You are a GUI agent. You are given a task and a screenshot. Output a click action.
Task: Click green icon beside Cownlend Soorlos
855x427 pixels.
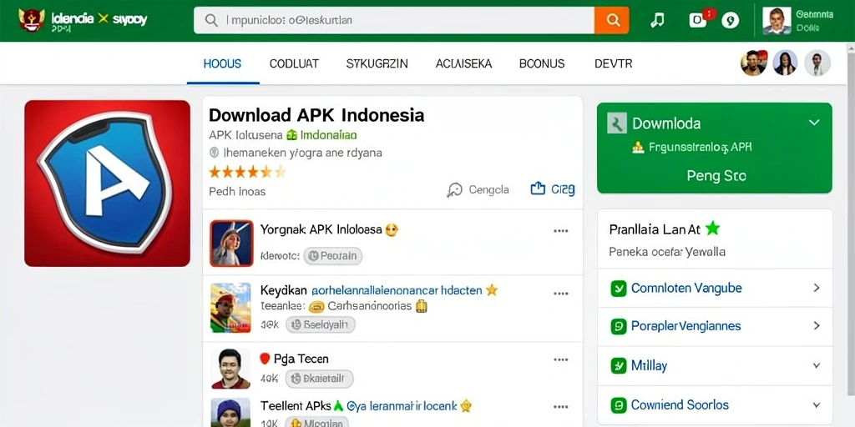click(x=619, y=404)
